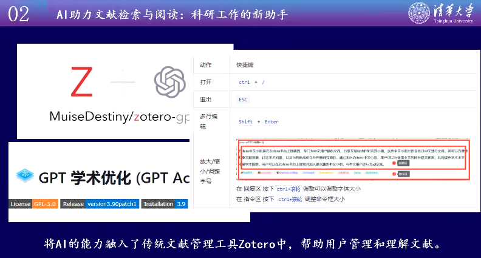481x258 pixels.
Task: Click the 回复区 font-size ctrl+滚轮 instruction line
Action: pos(298,189)
